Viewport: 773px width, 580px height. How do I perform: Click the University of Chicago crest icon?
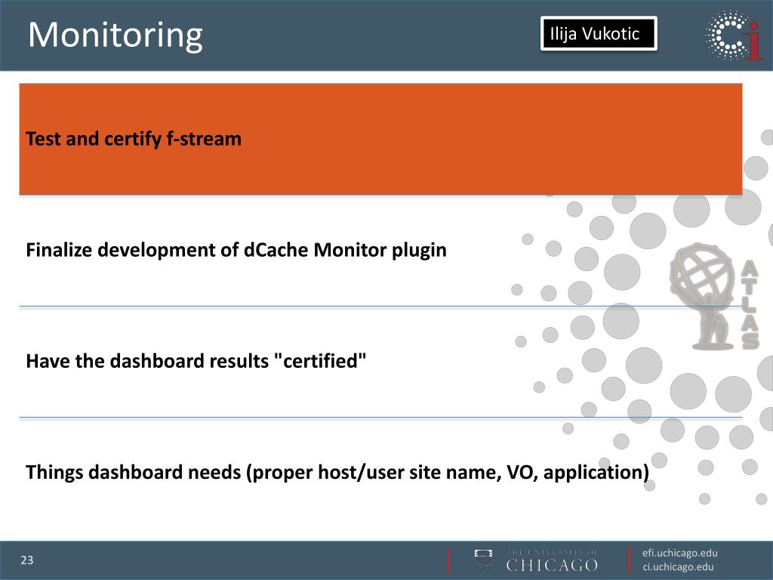coord(483,560)
